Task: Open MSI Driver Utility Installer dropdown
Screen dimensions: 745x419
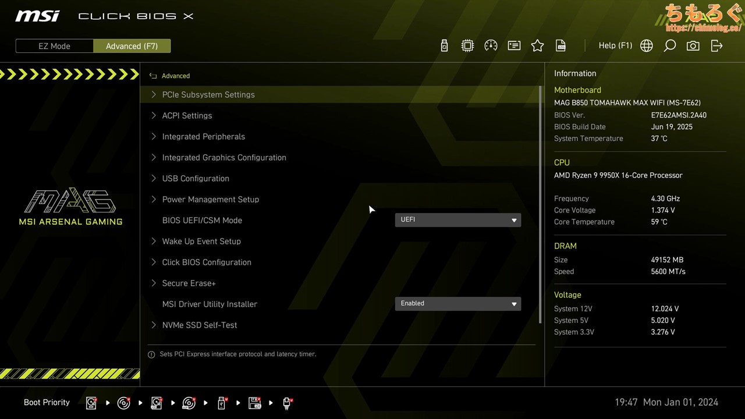Action: [x=457, y=304]
